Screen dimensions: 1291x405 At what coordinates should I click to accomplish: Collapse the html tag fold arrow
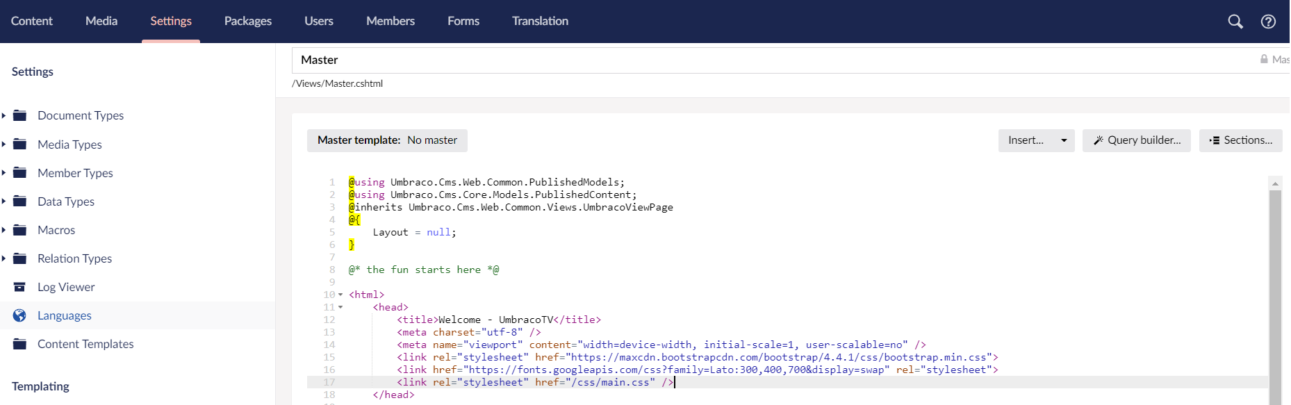[x=340, y=295]
